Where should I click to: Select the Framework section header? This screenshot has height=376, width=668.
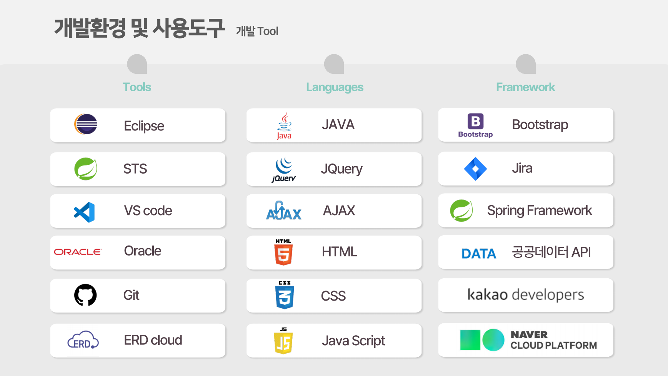pyautogui.click(x=525, y=87)
